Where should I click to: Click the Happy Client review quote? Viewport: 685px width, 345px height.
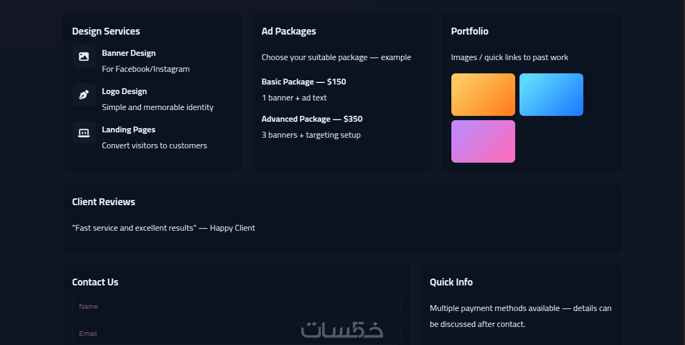click(163, 228)
